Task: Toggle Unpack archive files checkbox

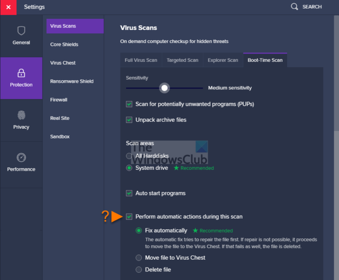Action: point(129,120)
